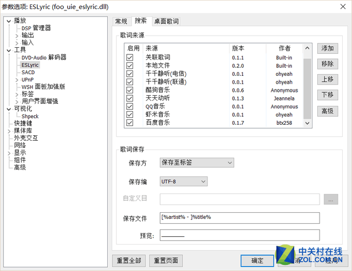Image resolution: width=352 pixels, height=271 pixels.
Task: Open the 保存至标签 save method dropdown
Action: click(x=196, y=162)
